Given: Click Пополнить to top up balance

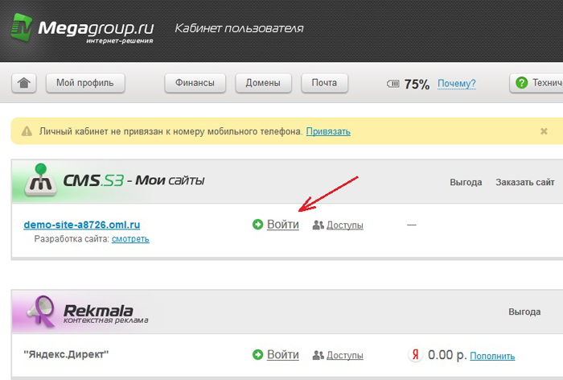Looking at the screenshot, I should point(492,356).
